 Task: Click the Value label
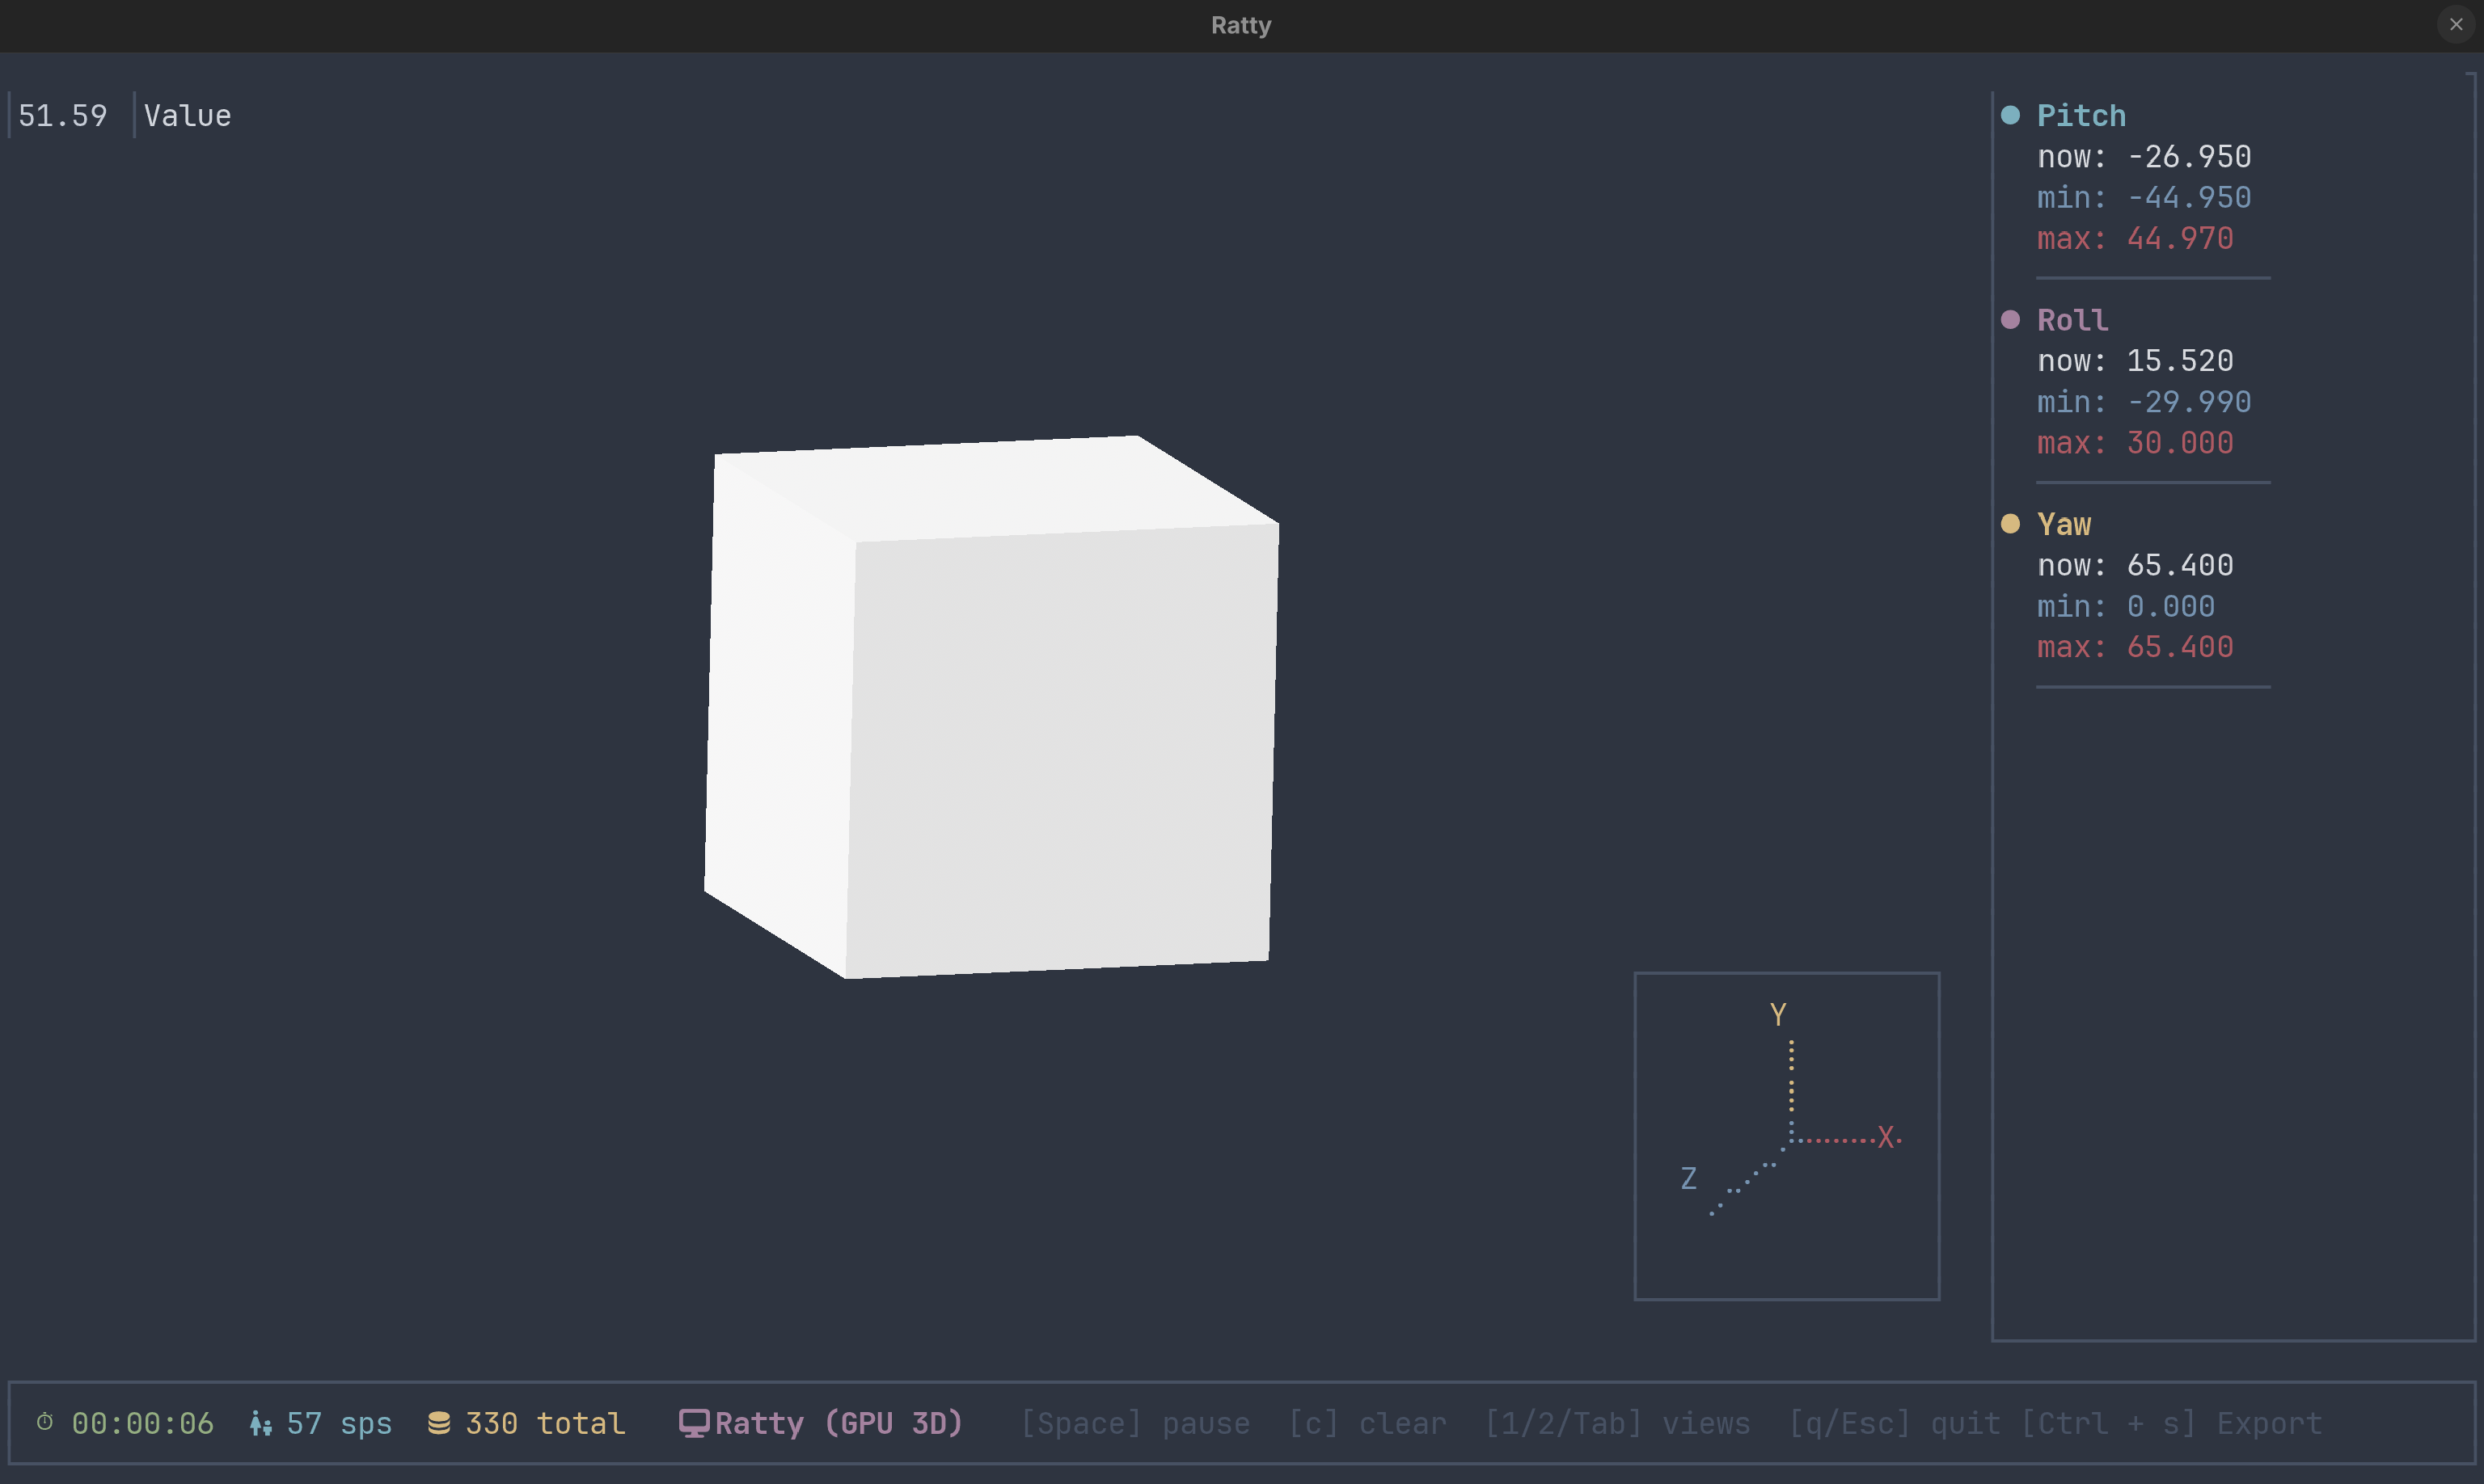pos(187,116)
